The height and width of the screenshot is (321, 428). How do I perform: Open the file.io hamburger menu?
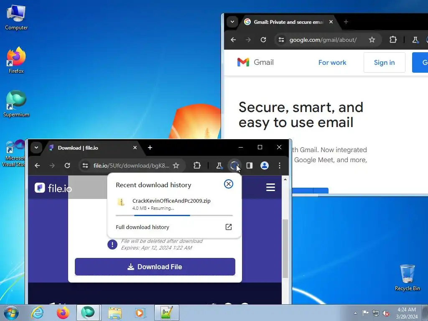pos(270,187)
